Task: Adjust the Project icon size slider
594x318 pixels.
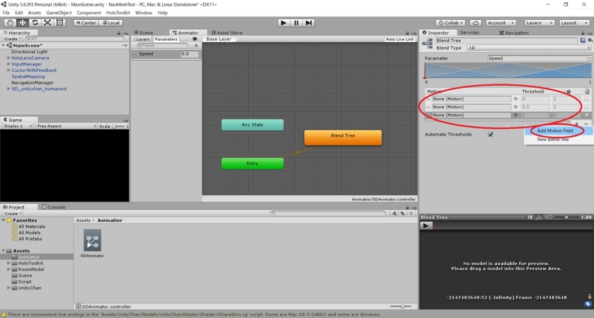Action: coord(401,306)
